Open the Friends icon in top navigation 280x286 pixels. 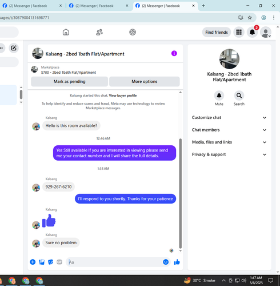pyautogui.click(x=99, y=32)
